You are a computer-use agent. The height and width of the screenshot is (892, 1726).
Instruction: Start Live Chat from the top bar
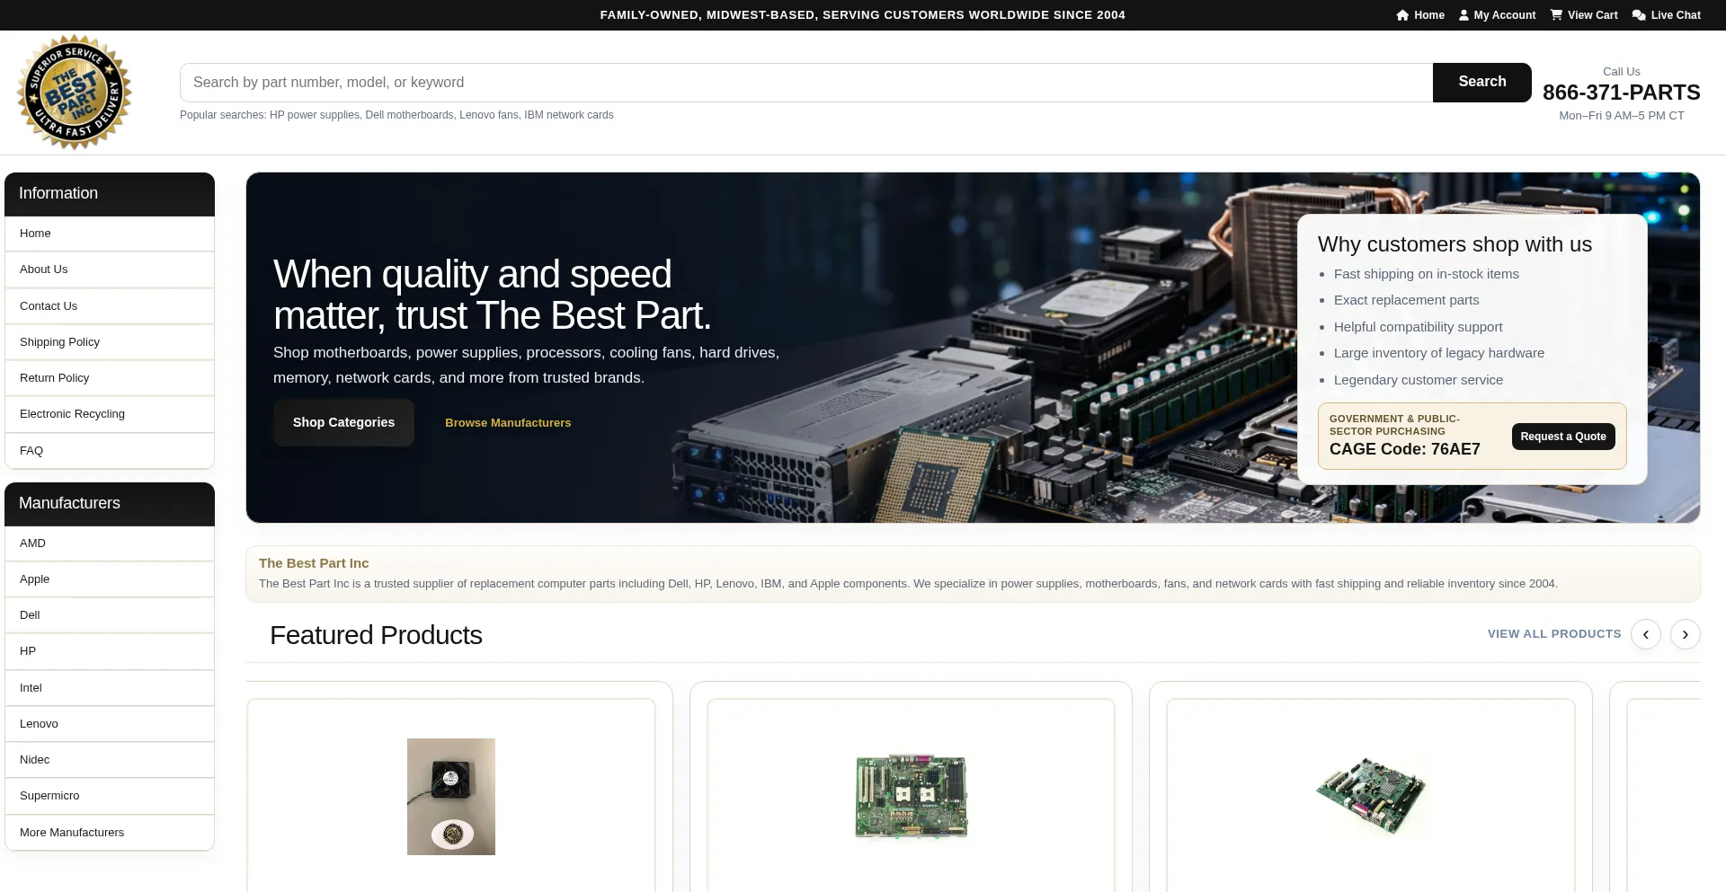pos(1667,15)
